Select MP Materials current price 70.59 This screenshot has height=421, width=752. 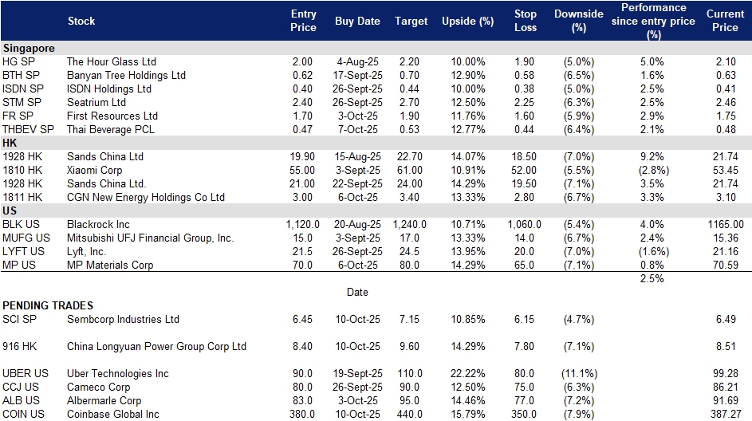pyautogui.click(x=726, y=265)
